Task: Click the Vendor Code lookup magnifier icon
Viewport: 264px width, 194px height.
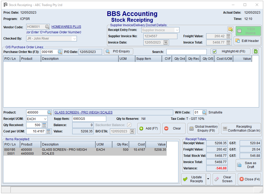Action: (47, 27)
